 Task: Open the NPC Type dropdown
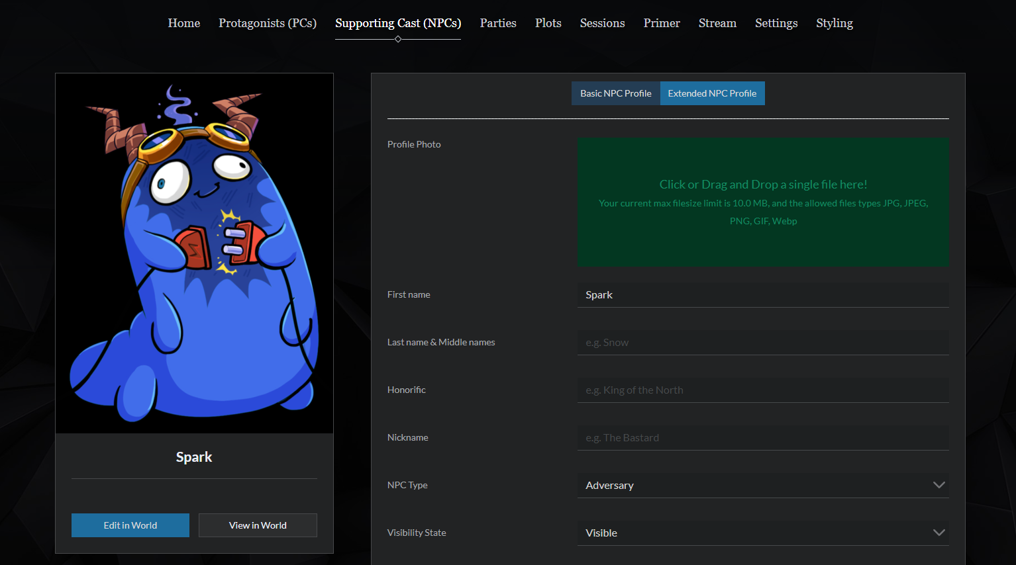[763, 486]
